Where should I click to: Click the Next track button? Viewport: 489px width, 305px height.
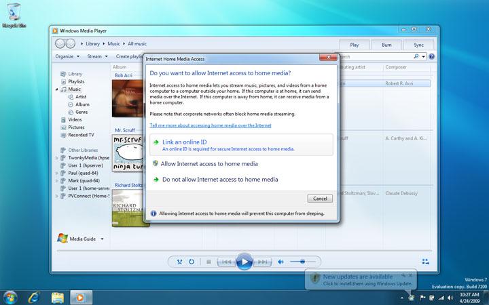pyautogui.click(x=262, y=262)
